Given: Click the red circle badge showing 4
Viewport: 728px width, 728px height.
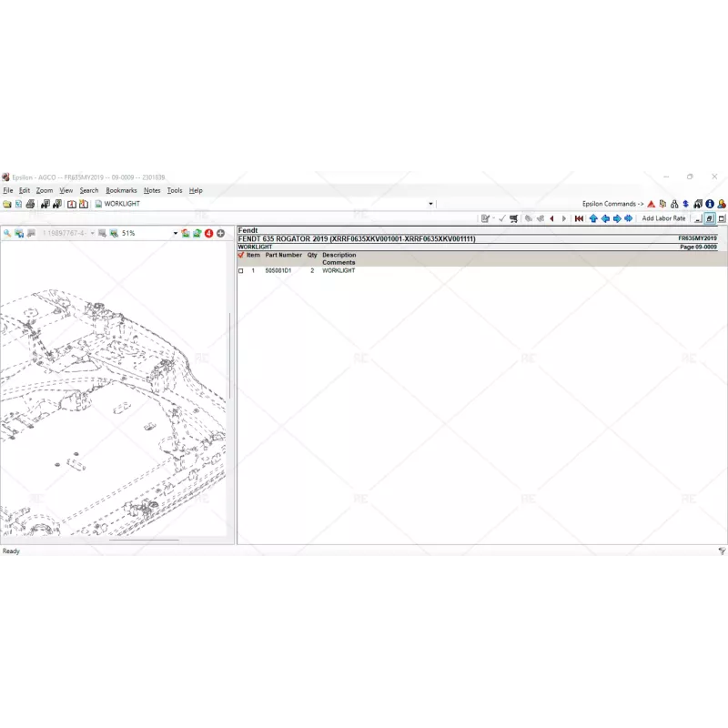Looking at the screenshot, I should (208, 234).
